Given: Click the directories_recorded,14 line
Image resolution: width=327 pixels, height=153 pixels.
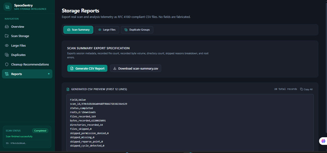Looking at the screenshot, I should (86, 125).
